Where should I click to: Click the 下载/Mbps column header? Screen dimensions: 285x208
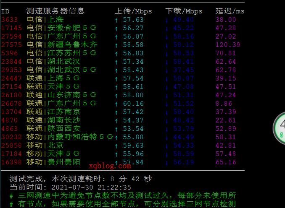coord(184,11)
